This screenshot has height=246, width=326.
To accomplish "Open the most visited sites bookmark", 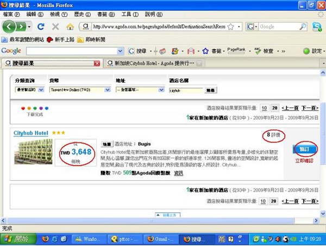I will click(x=23, y=40).
